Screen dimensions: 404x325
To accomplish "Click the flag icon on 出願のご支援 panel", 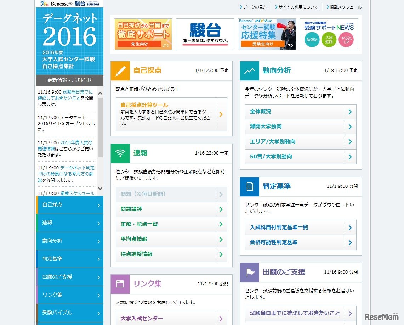I will click(x=249, y=273).
